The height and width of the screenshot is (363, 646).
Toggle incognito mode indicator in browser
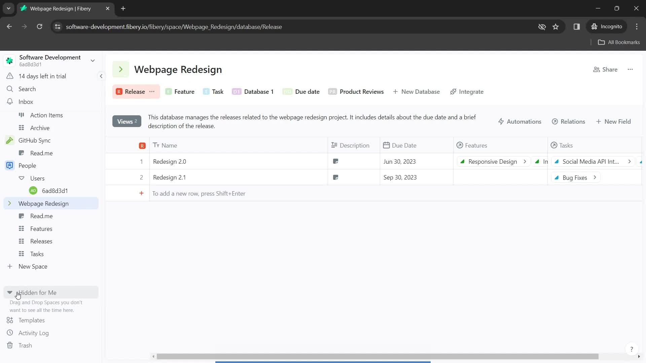point(609,27)
